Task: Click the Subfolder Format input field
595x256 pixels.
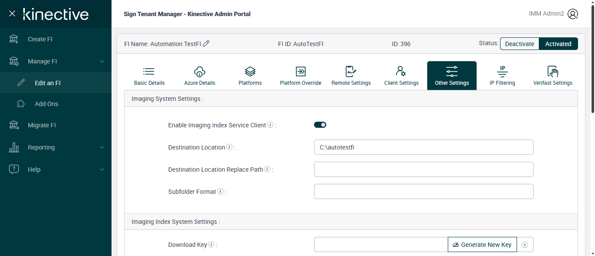Action: pyautogui.click(x=423, y=192)
